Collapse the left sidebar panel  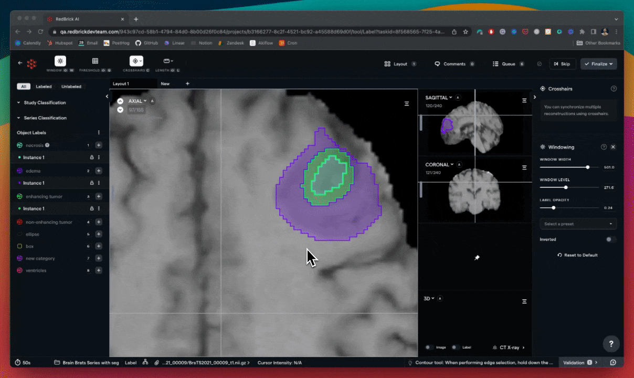coord(107,97)
